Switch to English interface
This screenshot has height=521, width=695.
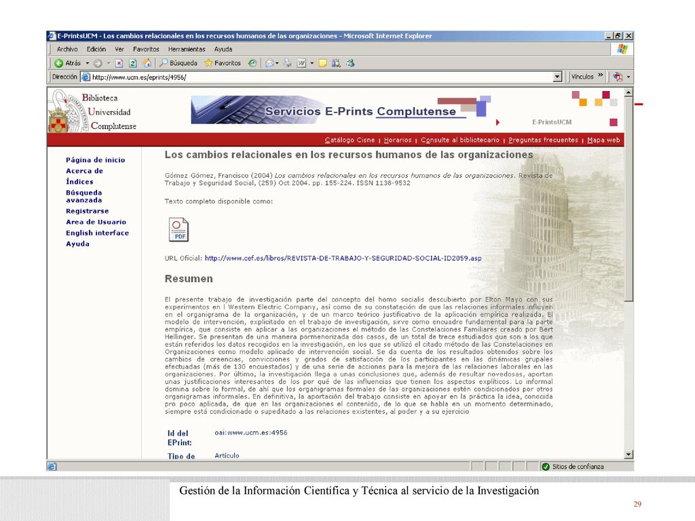pyautogui.click(x=97, y=233)
